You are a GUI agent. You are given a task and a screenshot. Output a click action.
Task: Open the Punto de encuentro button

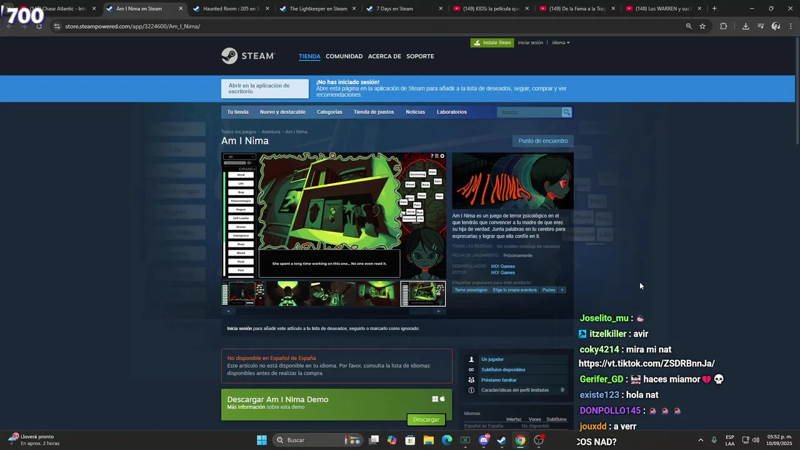pyautogui.click(x=543, y=141)
